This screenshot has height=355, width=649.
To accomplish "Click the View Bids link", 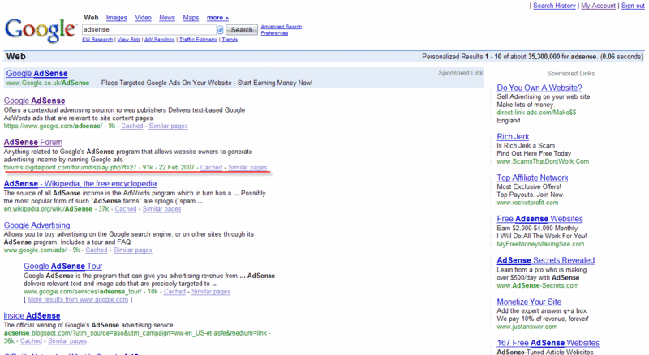I will point(129,40).
